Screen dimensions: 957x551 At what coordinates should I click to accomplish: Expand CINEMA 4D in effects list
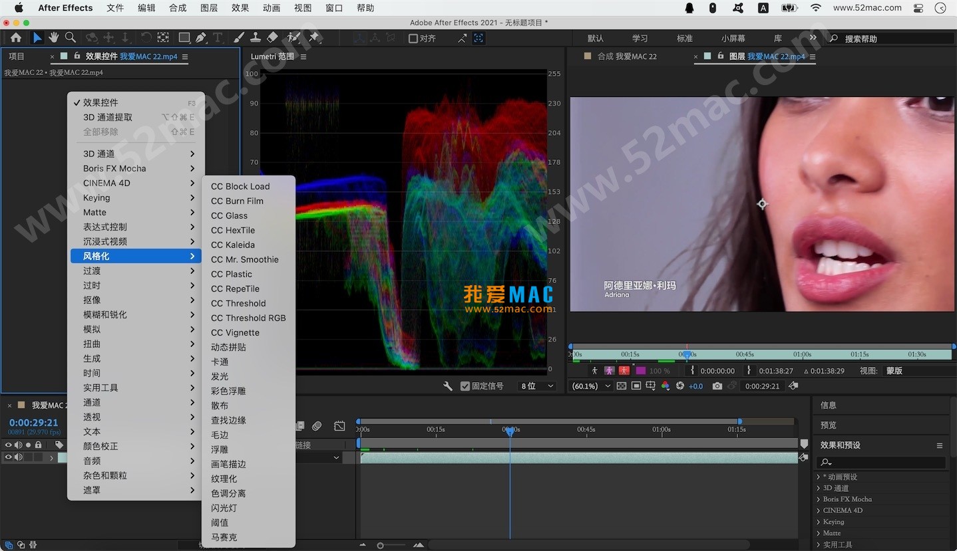pyautogui.click(x=819, y=510)
